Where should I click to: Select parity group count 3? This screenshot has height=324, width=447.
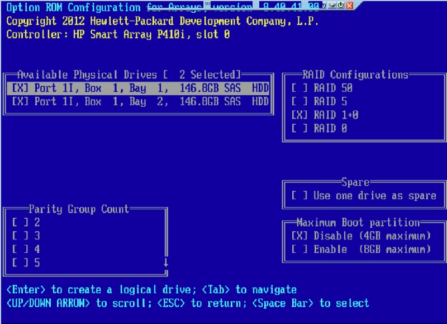20,236
